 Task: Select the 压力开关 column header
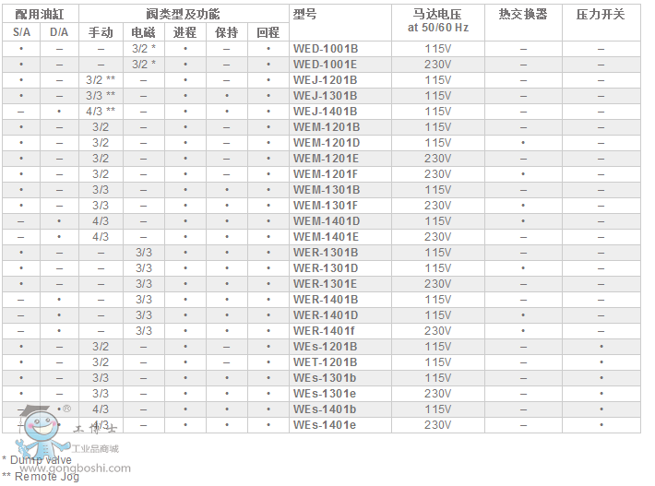tap(601, 15)
